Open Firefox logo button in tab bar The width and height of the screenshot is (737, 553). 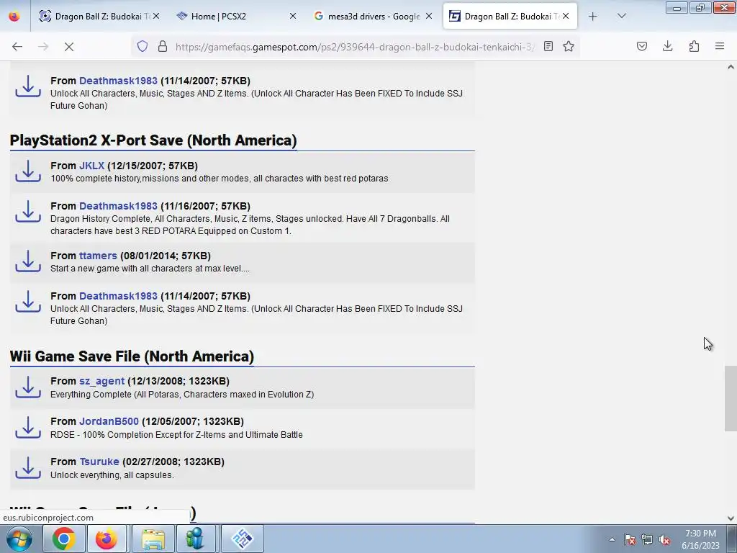[14, 16]
